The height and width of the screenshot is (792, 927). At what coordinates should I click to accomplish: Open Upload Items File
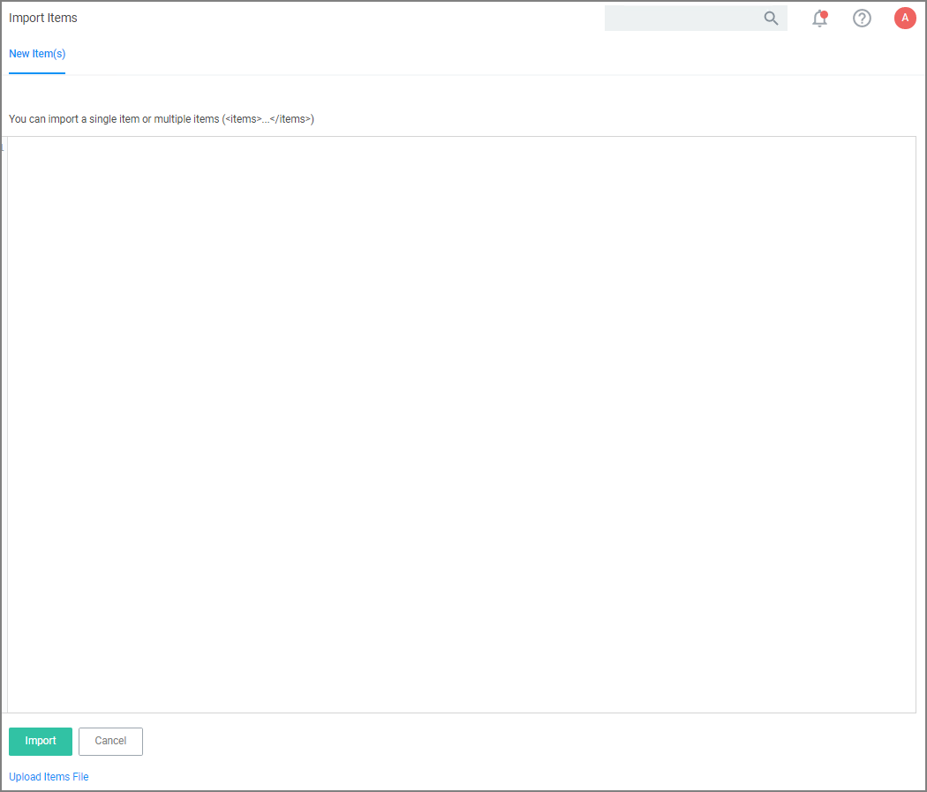click(49, 776)
